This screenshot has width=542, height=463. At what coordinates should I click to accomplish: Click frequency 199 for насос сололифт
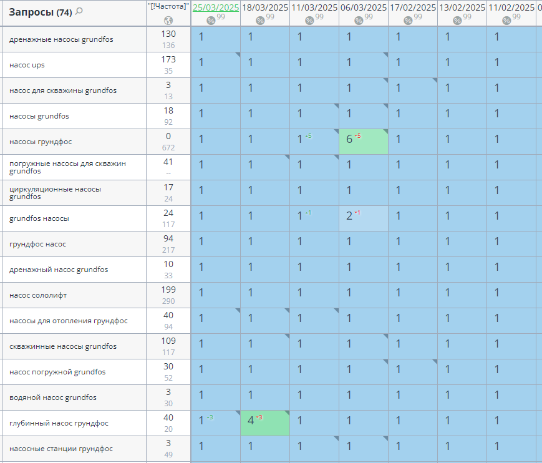click(x=168, y=290)
